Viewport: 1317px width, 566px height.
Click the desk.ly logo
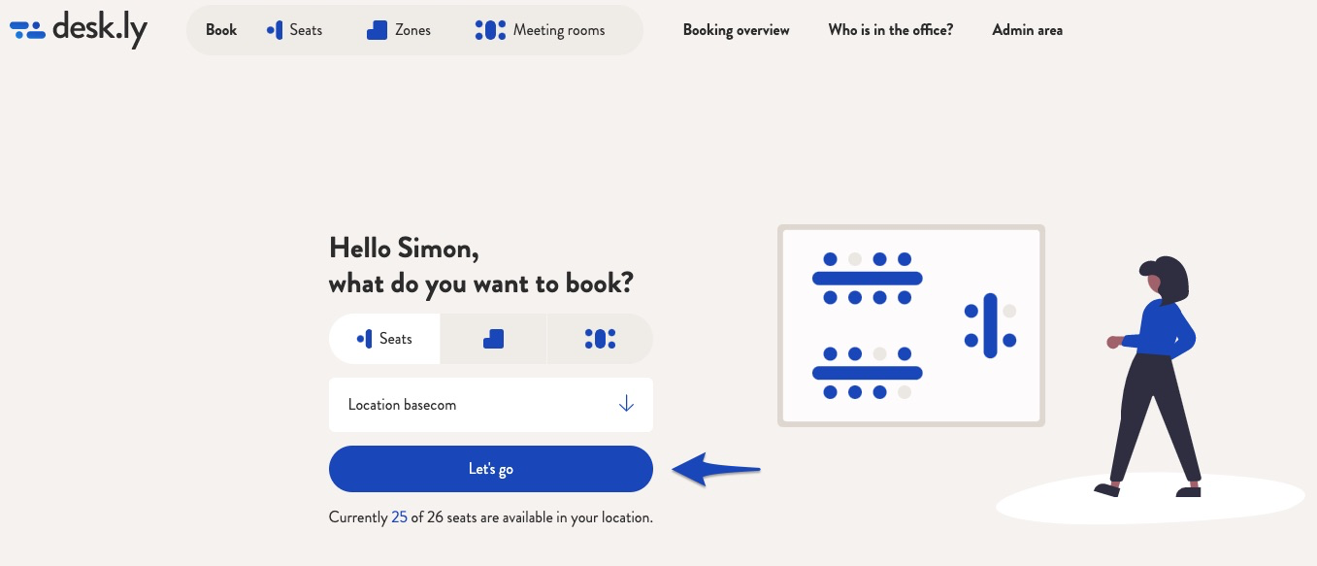(x=79, y=30)
